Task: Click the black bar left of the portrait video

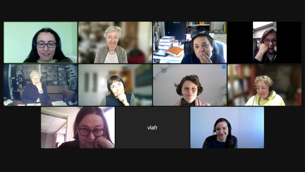Action: 240,42
